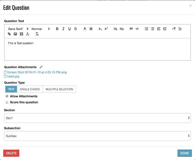Apply subscript formatting

click(x=100, y=29)
